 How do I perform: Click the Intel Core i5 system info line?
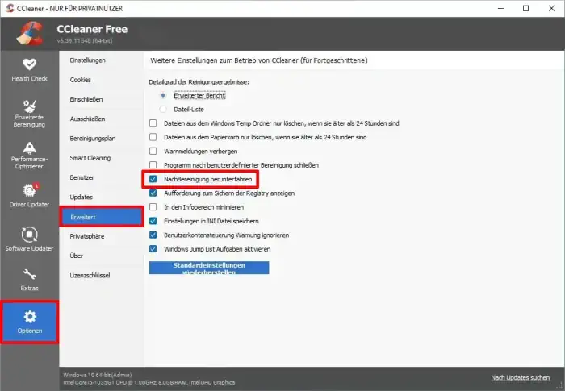click(x=149, y=382)
